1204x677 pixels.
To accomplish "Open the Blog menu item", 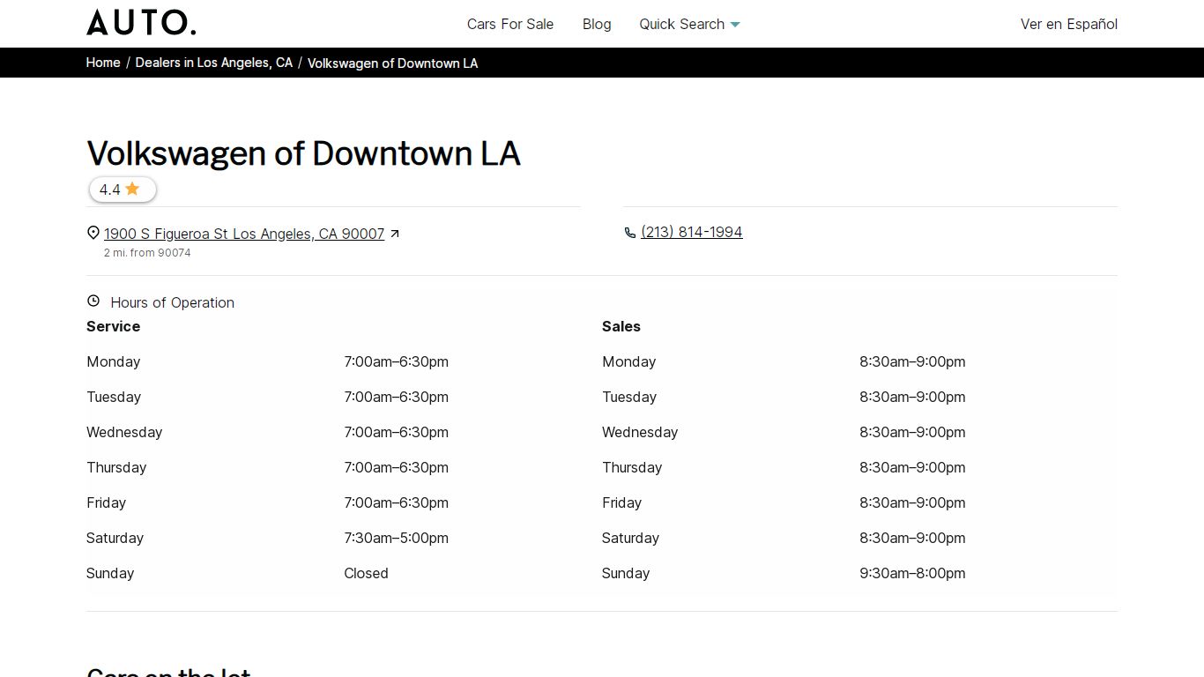I will pos(597,24).
